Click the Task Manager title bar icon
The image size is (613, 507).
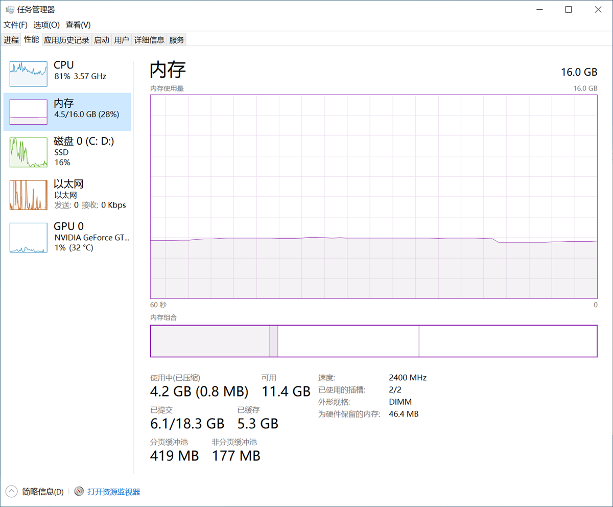pyautogui.click(x=9, y=10)
